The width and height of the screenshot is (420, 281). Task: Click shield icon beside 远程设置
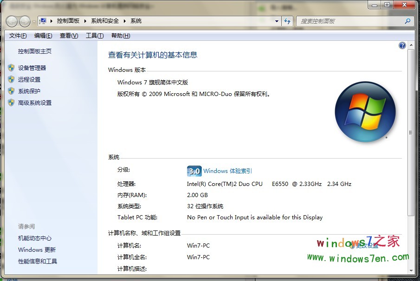[x=11, y=79]
